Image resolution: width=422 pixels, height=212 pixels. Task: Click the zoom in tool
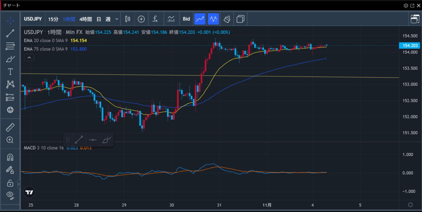point(10,140)
